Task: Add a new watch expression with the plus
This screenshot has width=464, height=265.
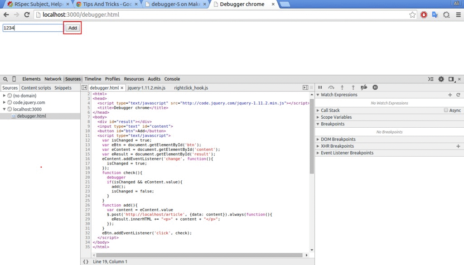Action: click(x=449, y=95)
